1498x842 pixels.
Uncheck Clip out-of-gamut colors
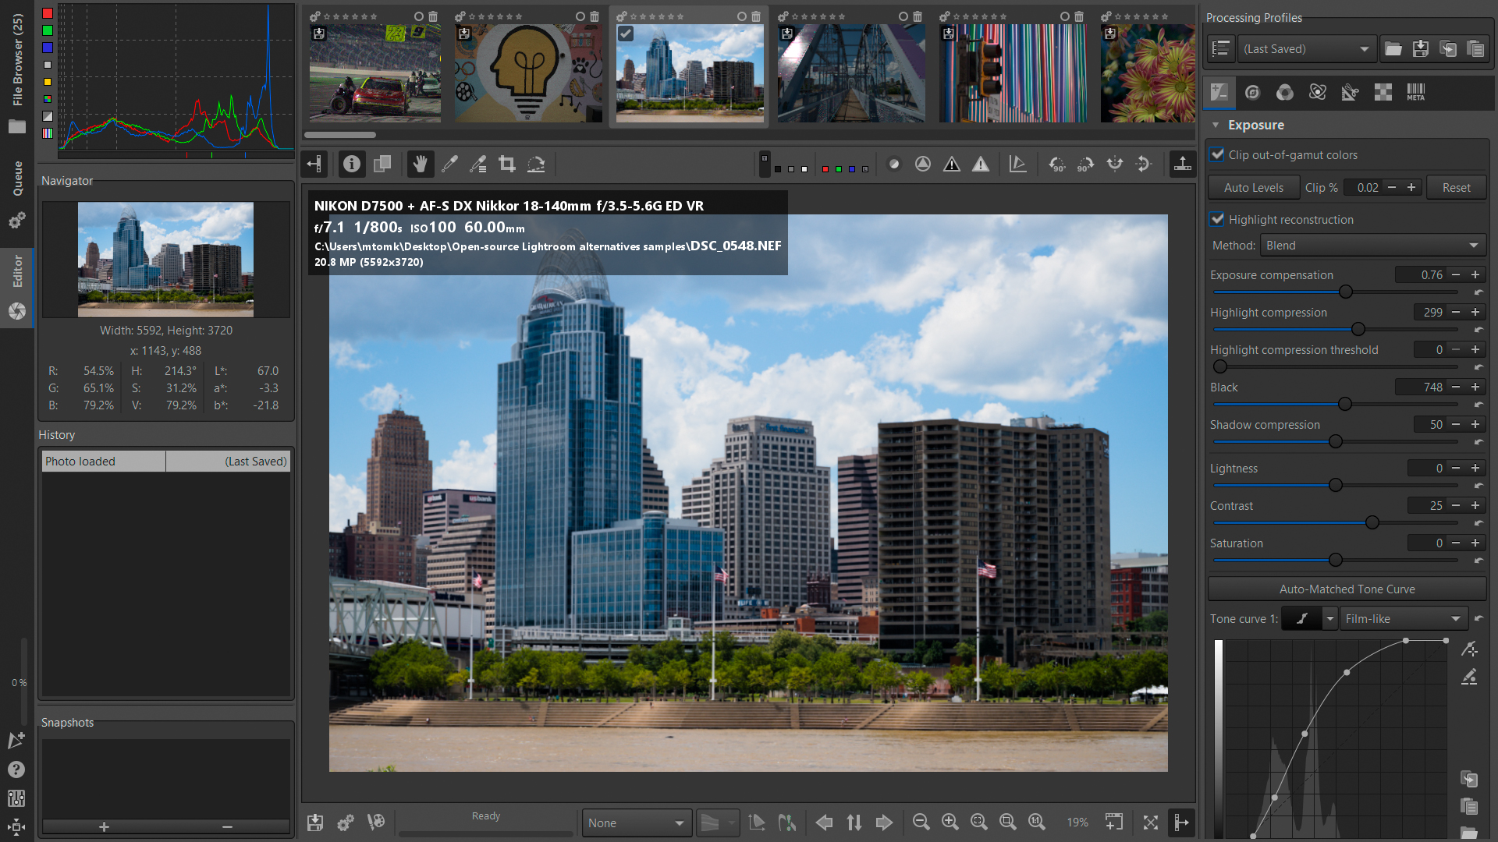point(1217,154)
